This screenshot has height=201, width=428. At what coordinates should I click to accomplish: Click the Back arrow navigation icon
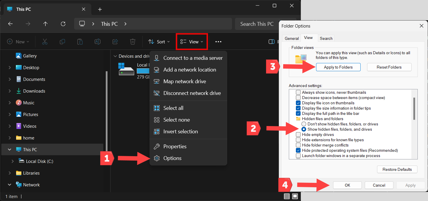click(11, 24)
